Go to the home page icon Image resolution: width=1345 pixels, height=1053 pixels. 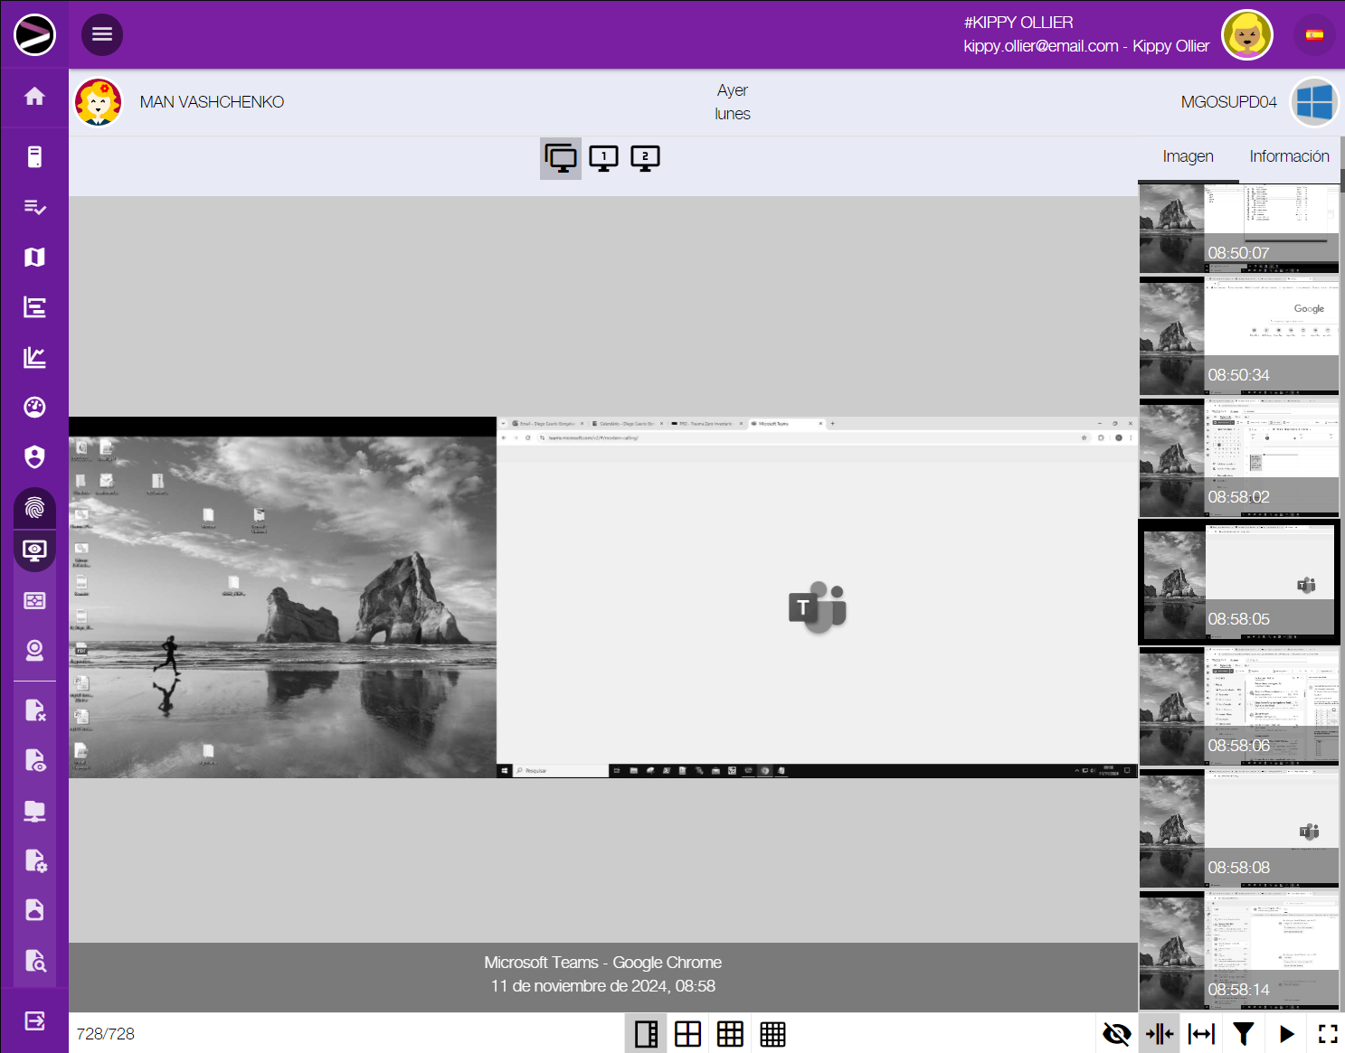point(34,97)
